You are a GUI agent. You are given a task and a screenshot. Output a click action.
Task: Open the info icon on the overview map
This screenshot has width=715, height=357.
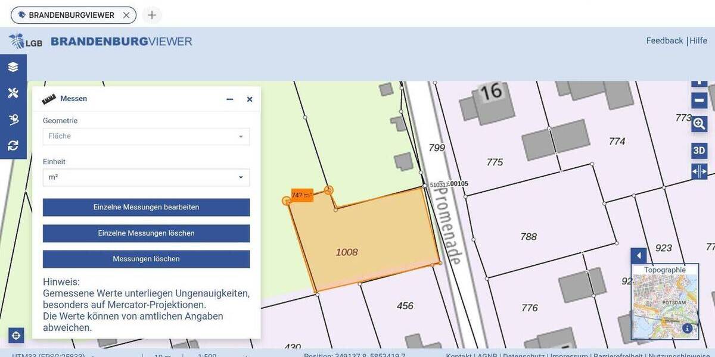click(x=687, y=327)
